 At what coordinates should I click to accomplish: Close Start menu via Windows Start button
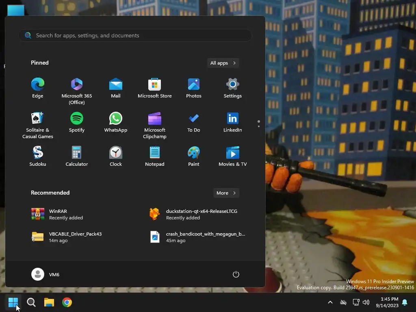[13, 302]
